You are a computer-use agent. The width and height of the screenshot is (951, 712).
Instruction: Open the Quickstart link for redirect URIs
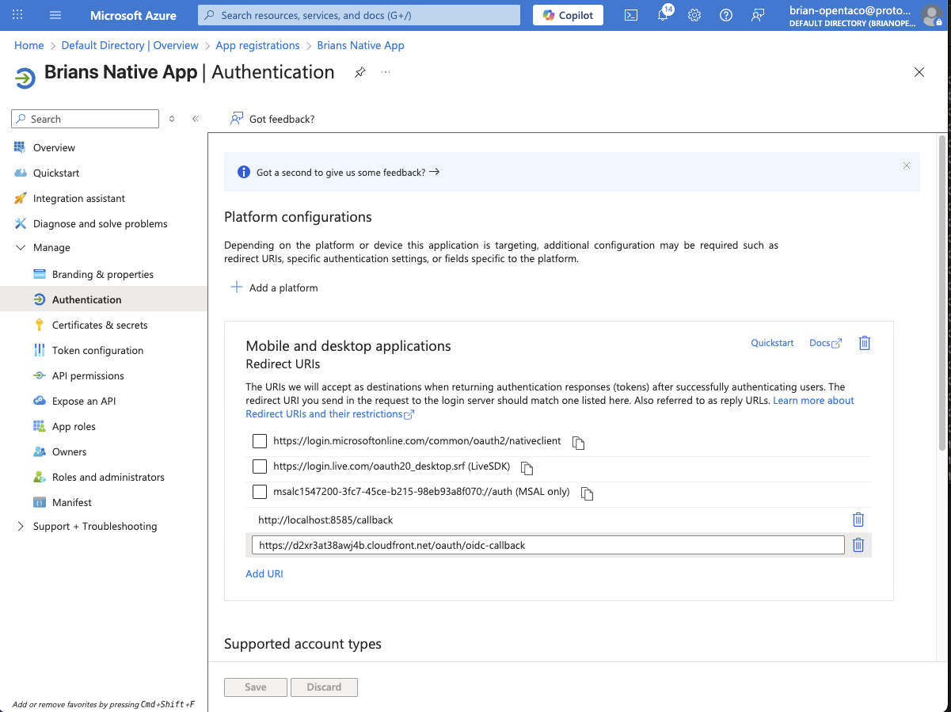(771, 342)
